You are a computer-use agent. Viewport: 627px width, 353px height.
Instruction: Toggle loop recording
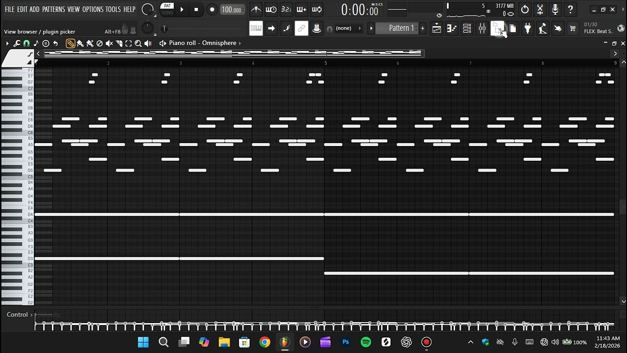tap(316, 9)
